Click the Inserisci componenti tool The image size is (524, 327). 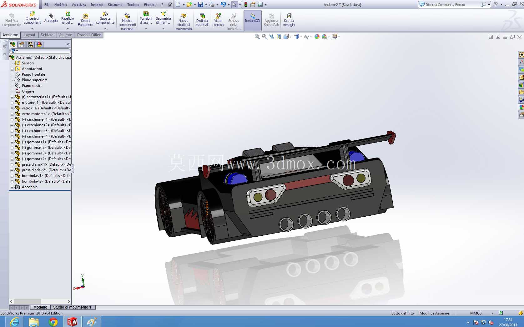pos(33,18)
